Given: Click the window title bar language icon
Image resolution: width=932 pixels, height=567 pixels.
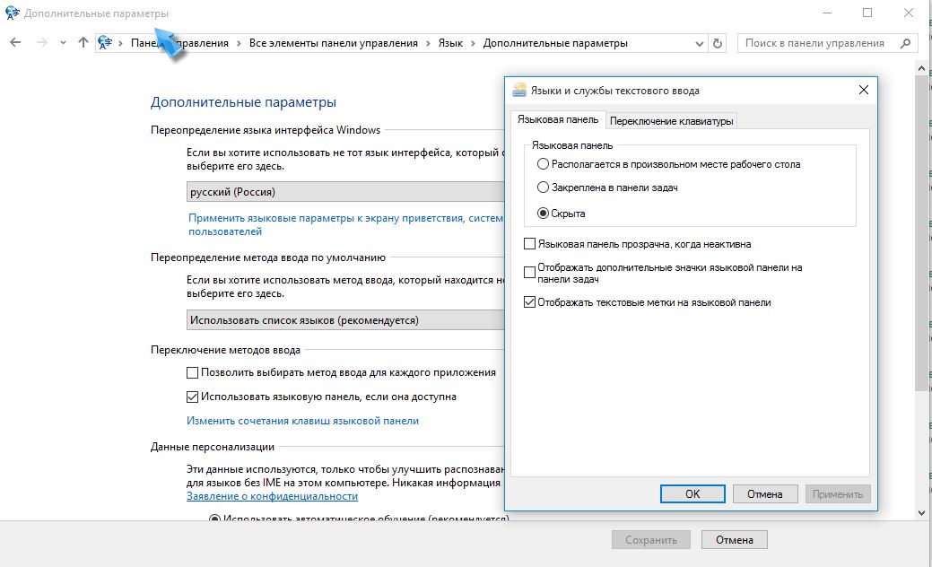Looking at the screenshot, I should pyautogui.click(x=12, y=13).
